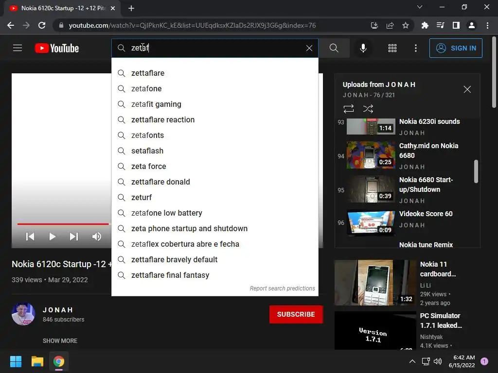498x373 pixels.
Task: Click the address bar URL
Action: (192, 25)
